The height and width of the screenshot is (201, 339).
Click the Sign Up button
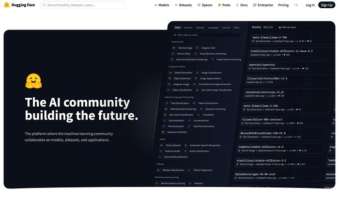tap(327, 5)
